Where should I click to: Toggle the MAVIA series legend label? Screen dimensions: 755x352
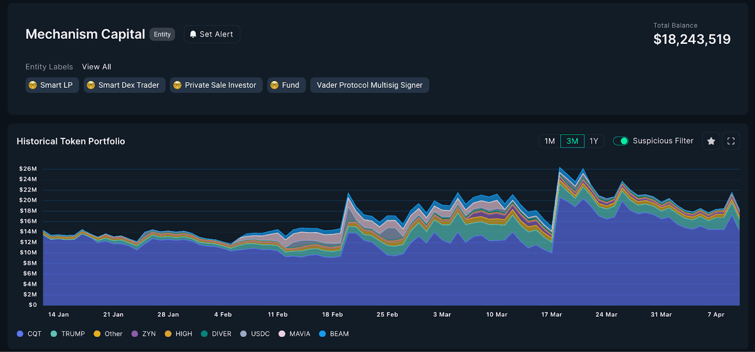coord(300,334)
